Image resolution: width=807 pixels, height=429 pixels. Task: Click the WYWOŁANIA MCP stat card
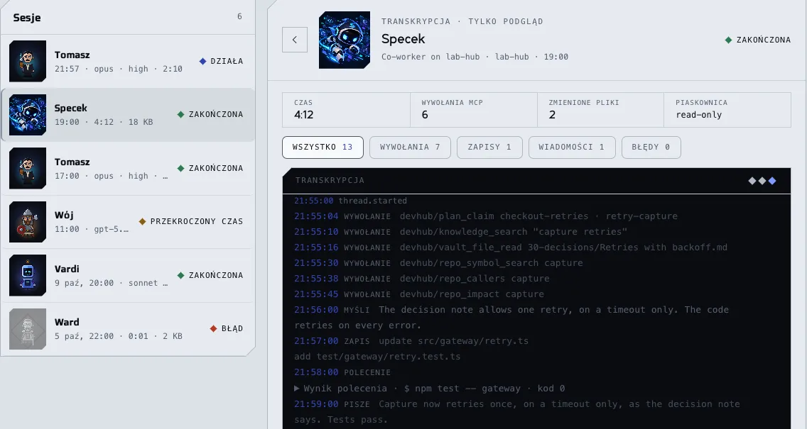click(x=474, y=110)
